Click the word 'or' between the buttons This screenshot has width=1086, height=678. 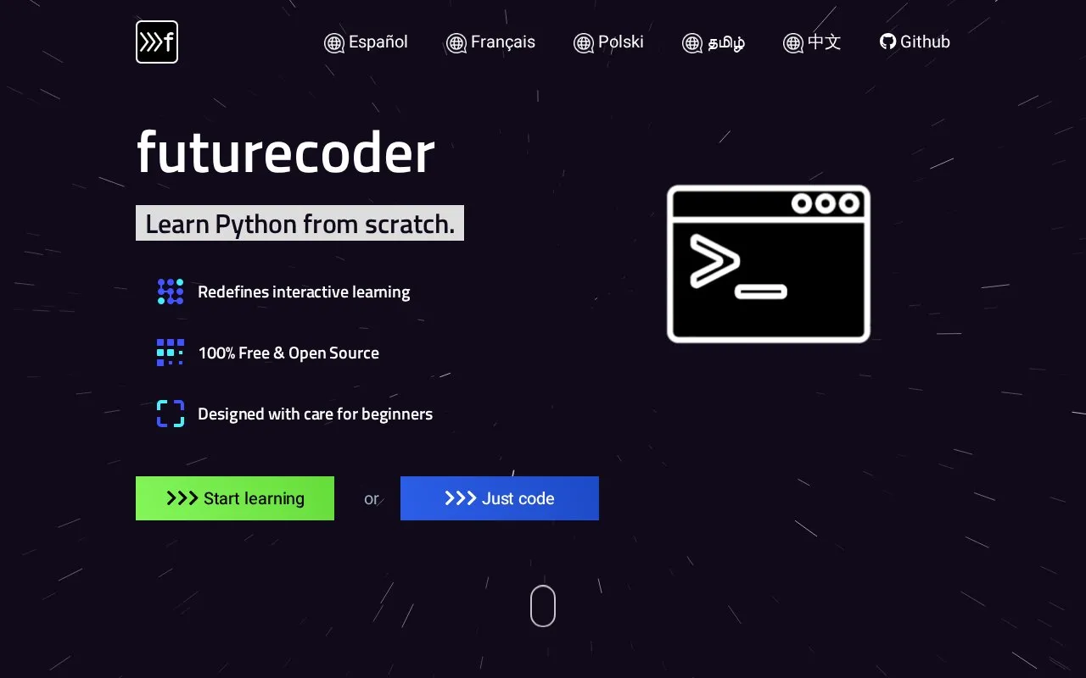pyautogui.click(x=372, y=499)
